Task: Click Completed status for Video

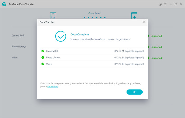Action: (156, 58)
